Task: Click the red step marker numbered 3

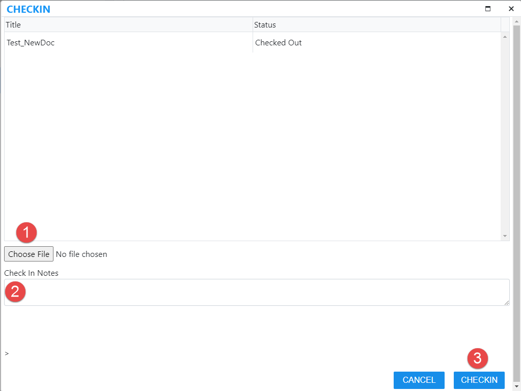Action: click(x=478, y=358)
